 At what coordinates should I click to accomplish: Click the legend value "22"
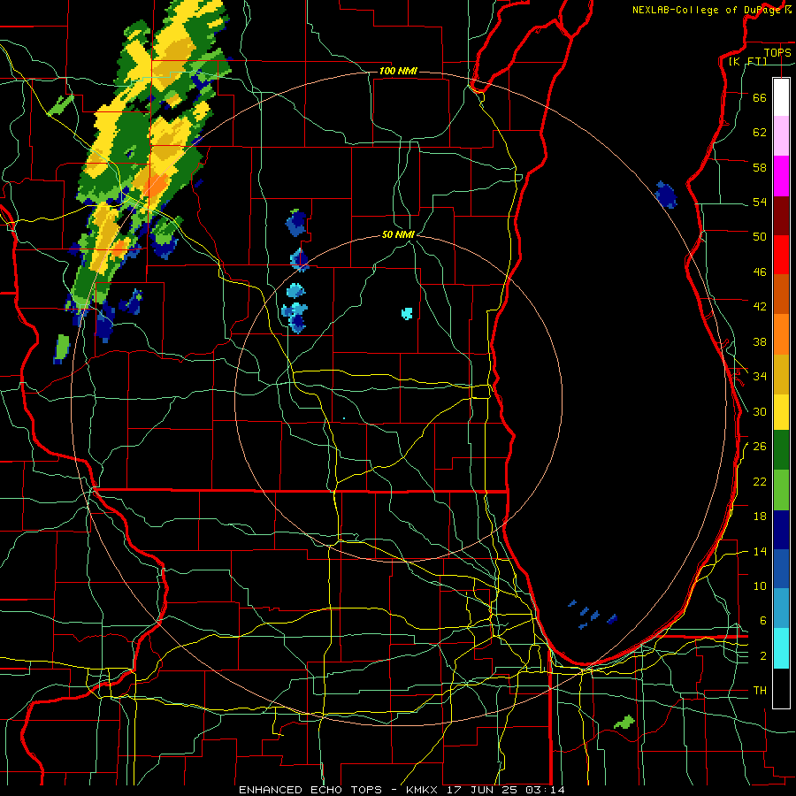pos(760,481)
